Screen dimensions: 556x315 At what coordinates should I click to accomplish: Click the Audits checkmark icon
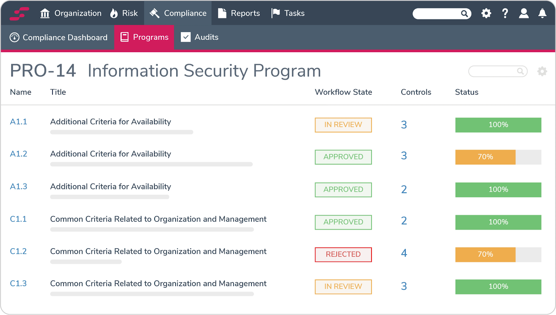(186, 37)
